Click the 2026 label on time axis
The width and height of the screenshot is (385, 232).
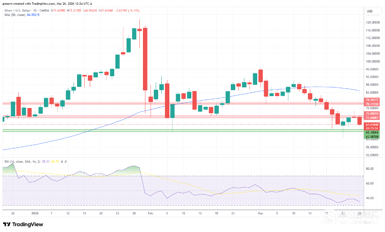click(x=34, y=213)
